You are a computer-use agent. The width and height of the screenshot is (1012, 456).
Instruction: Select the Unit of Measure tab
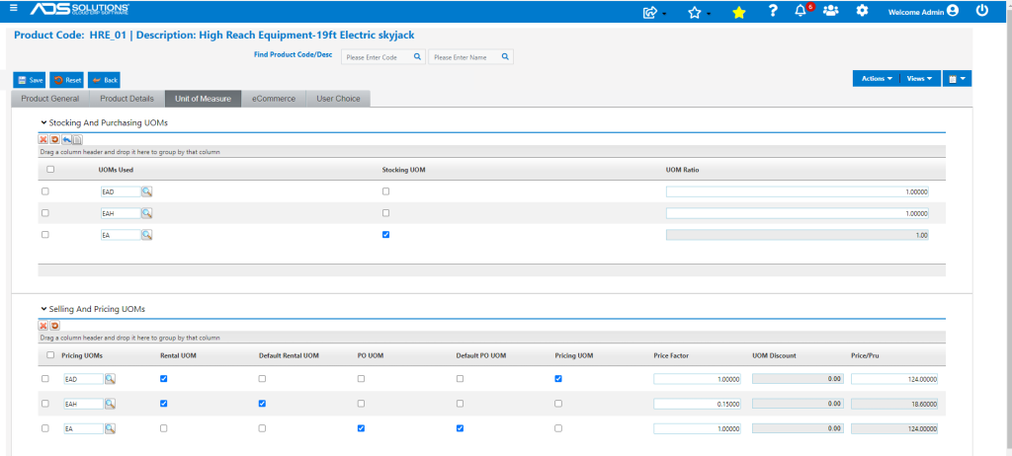click(203, 99)
